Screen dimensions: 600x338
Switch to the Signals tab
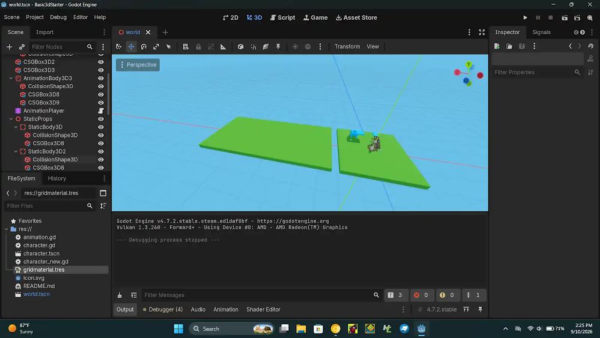[x=541, y=32]
